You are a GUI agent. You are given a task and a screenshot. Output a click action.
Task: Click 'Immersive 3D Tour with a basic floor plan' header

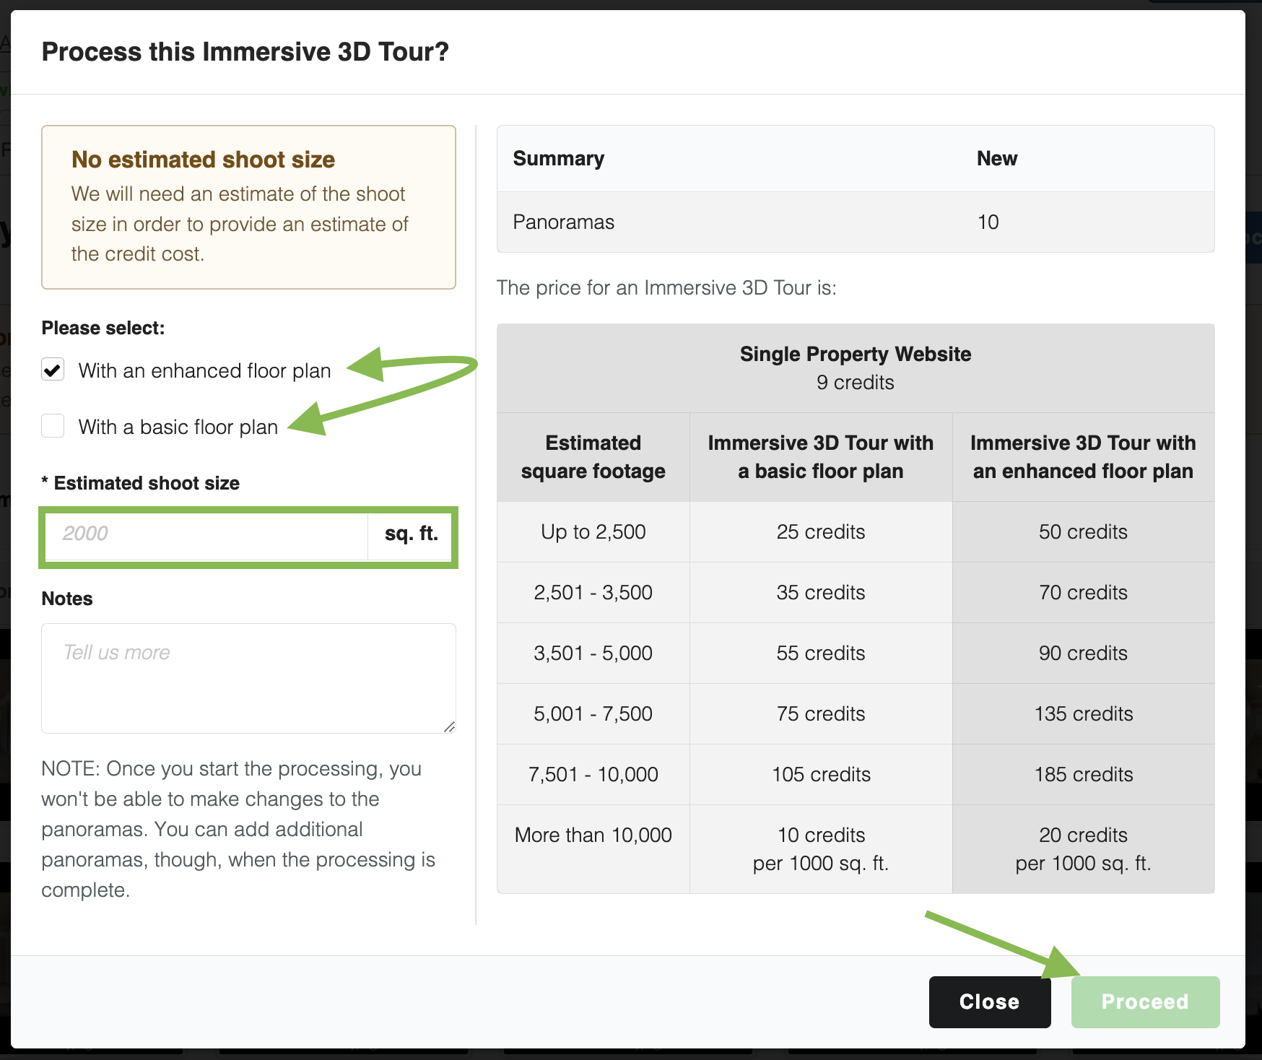[821, 457]
